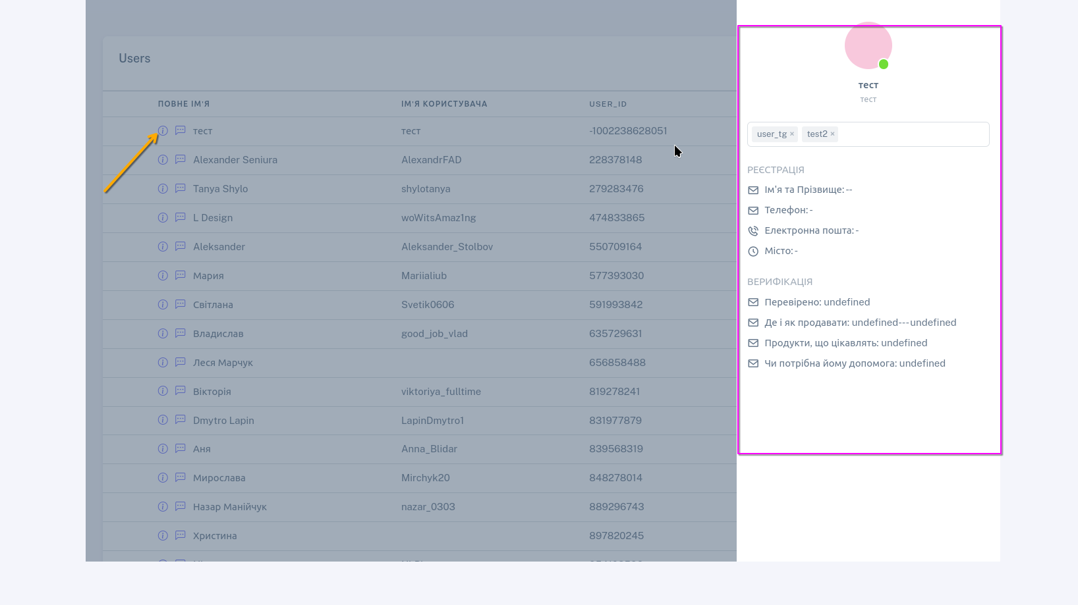1078x605 pixels.
Task: Click username viktoriya_fulltime
Action: point(441,392)
